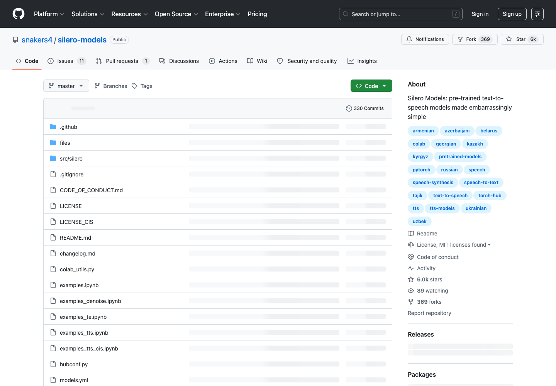
Task: Open the snakers4 owner link
Action: click(37, 40)
